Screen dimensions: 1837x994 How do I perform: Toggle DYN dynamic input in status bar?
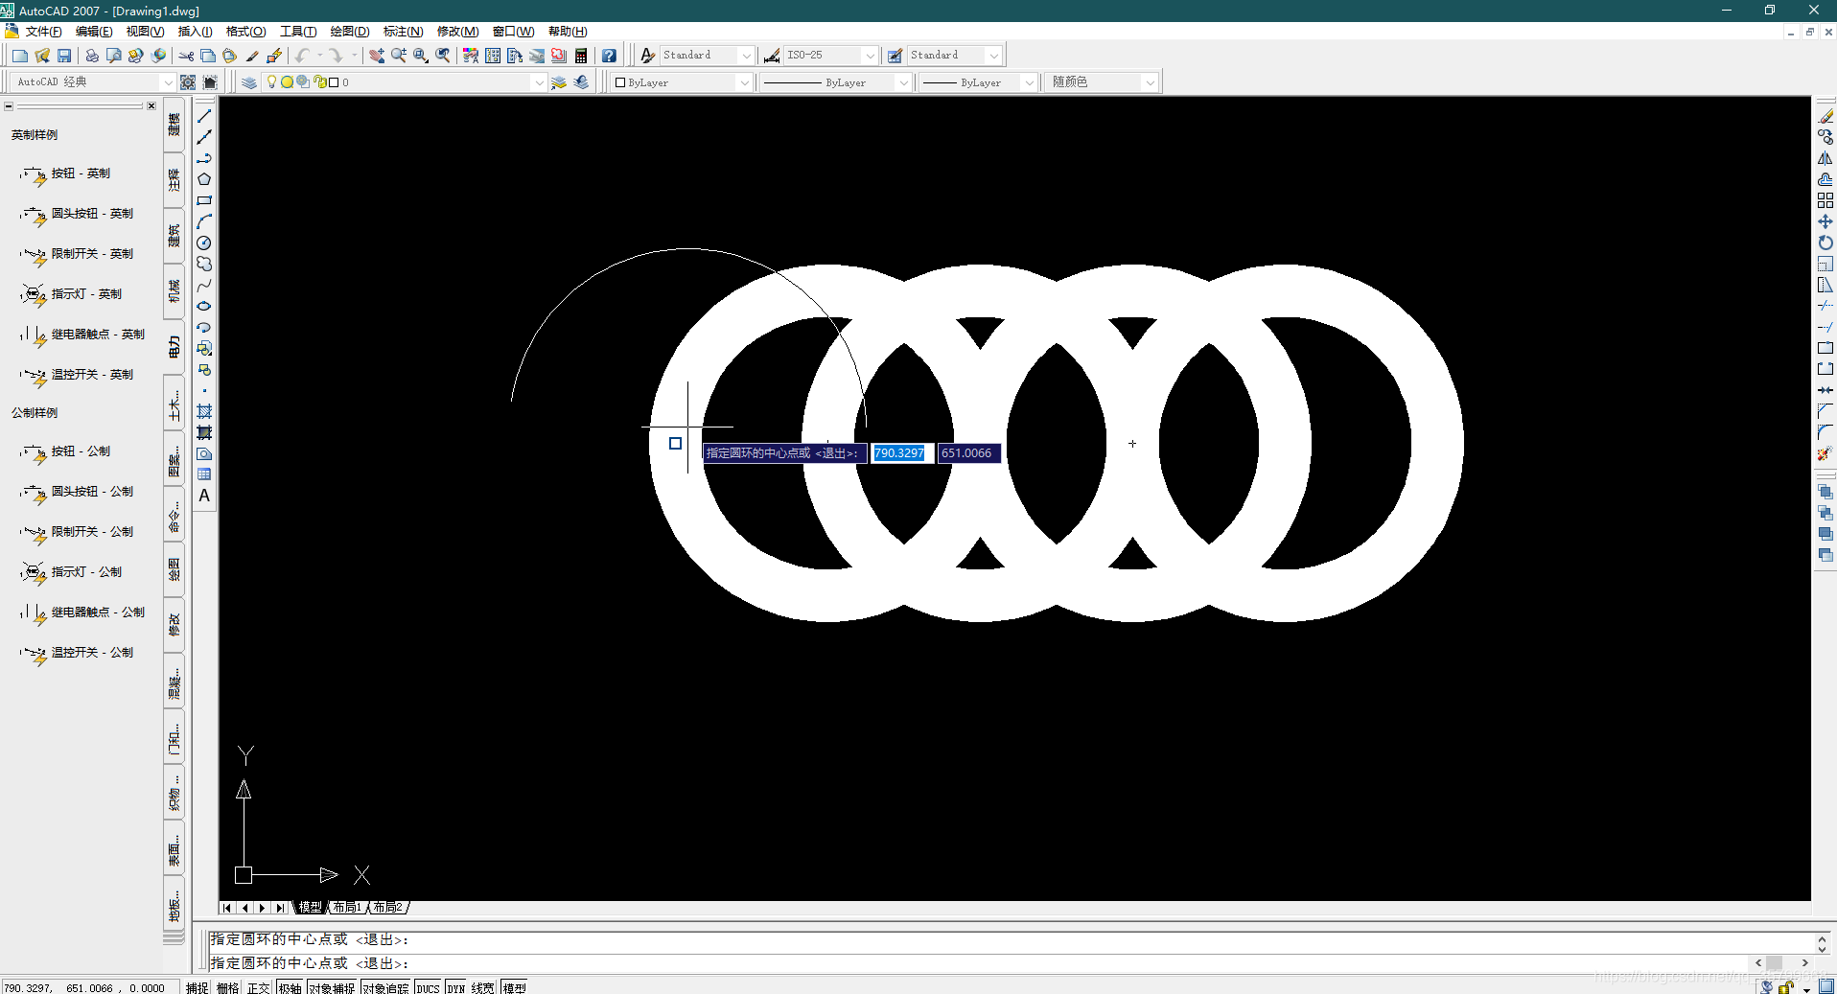(456, 987)
